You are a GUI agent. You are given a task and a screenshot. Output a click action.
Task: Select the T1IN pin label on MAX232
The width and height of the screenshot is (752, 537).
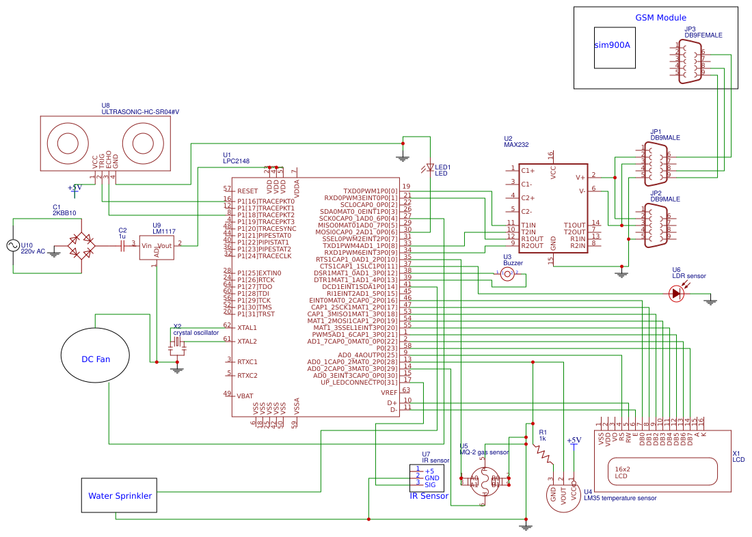(528, 225)
